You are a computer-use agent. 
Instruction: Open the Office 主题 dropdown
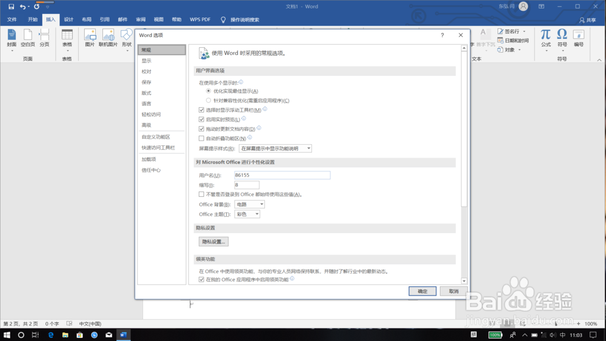[247, 214]
